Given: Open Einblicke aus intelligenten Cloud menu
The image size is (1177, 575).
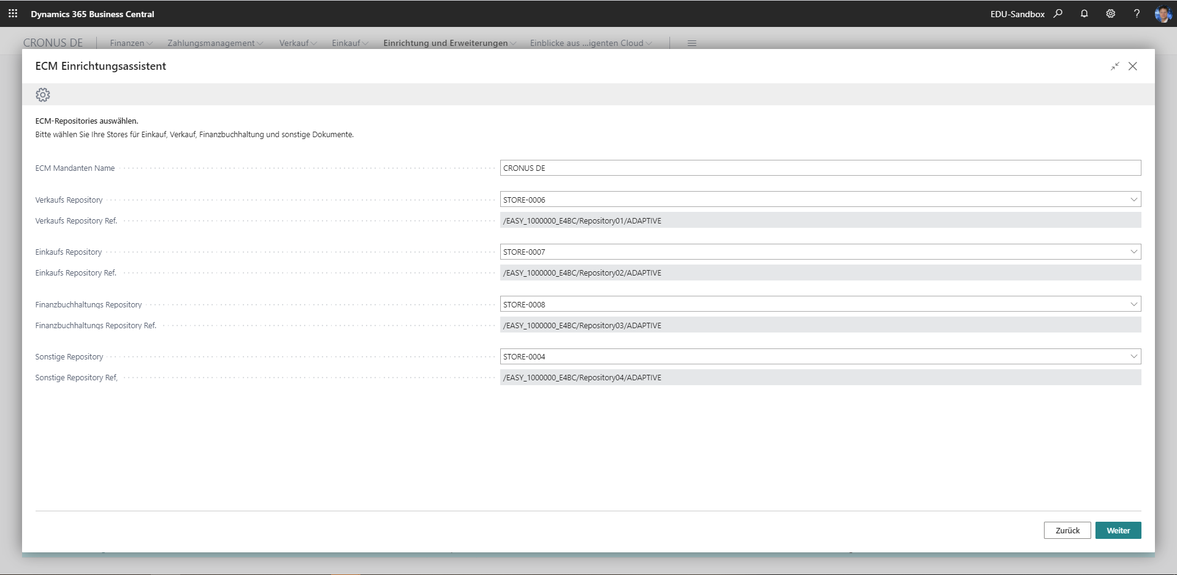Looking at the screenshot, I should point(591,43).
